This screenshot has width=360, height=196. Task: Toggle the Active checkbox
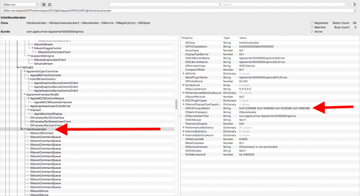coord(312,32)
